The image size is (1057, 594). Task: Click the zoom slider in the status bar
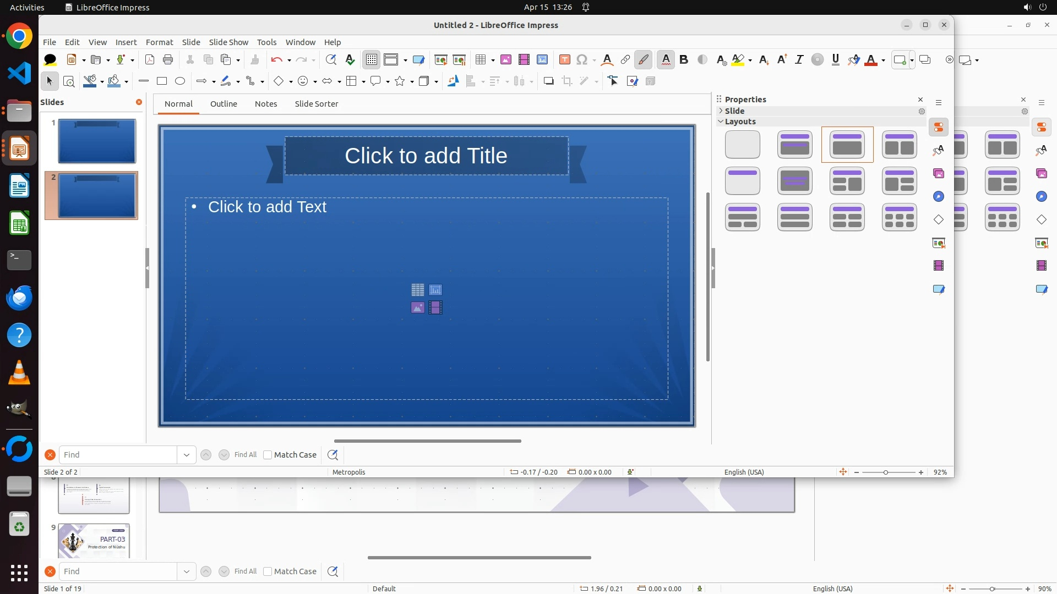pos(885,472)
